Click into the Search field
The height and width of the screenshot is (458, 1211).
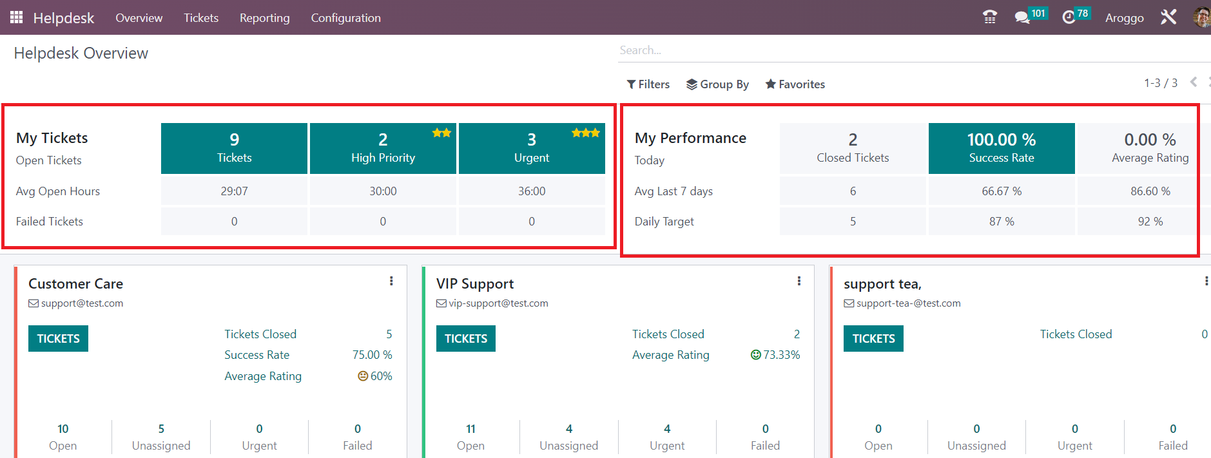click(902, 50)
